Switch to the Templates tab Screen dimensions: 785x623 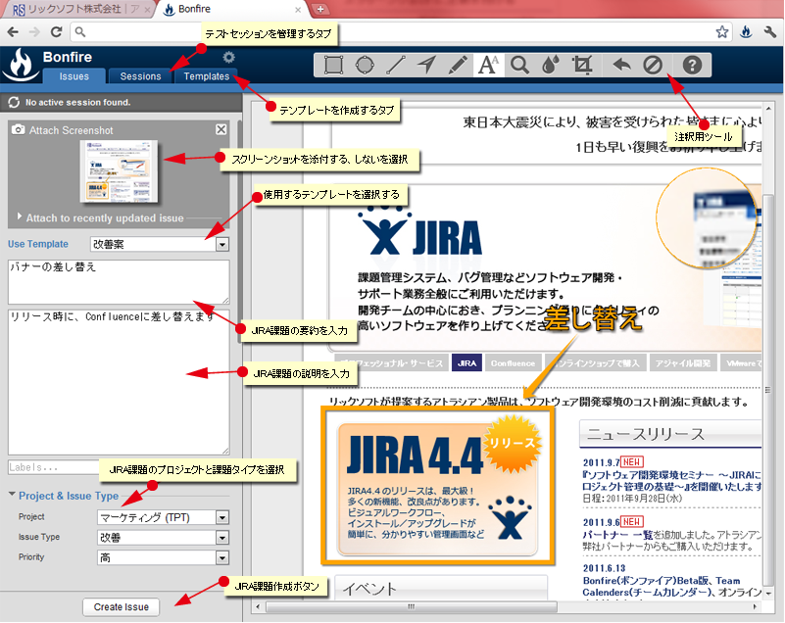click(206, 76)
